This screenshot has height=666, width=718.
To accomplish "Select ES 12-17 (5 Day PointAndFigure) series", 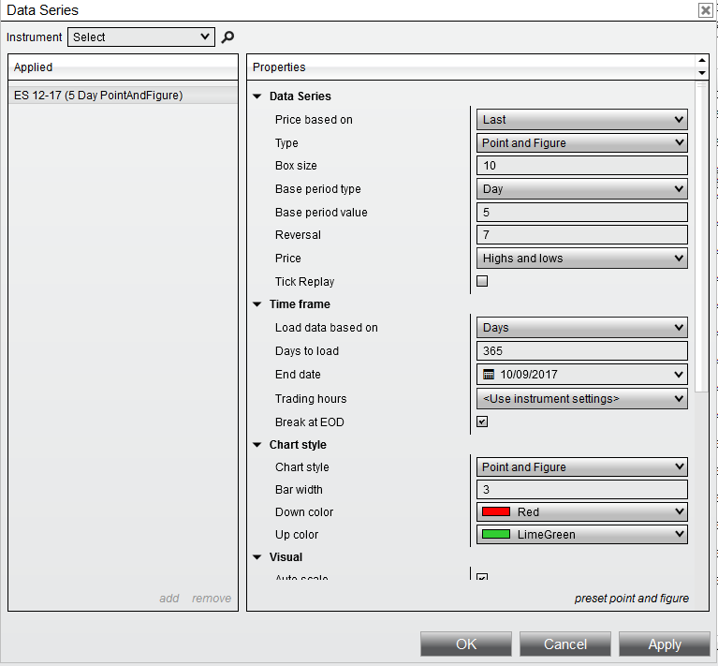I will pos(123,96).
